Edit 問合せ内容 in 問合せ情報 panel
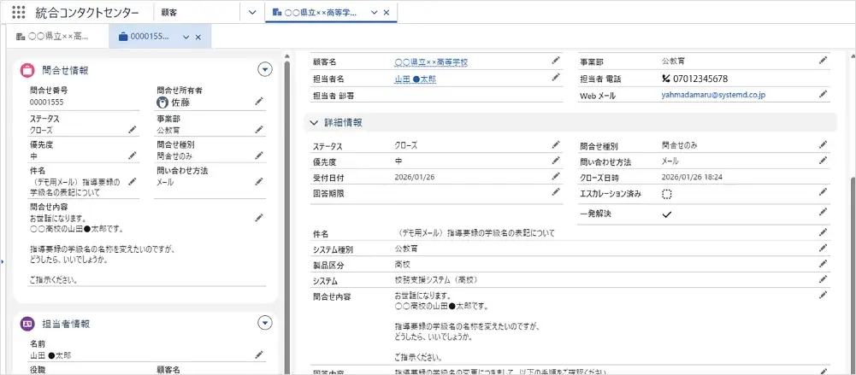The height and width of the screenshot is (375, 856). click(259, 218)
